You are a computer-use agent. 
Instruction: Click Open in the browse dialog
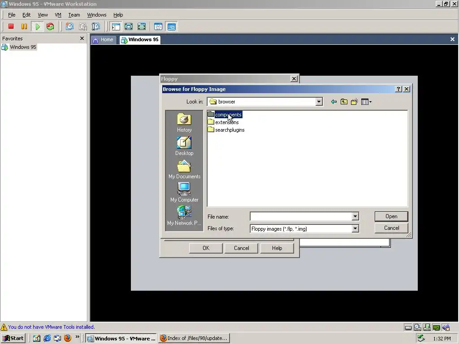click(391, 216)
